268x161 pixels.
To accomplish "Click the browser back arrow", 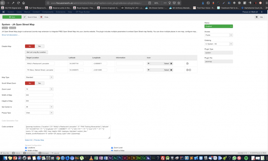I will tap(2, 3).
